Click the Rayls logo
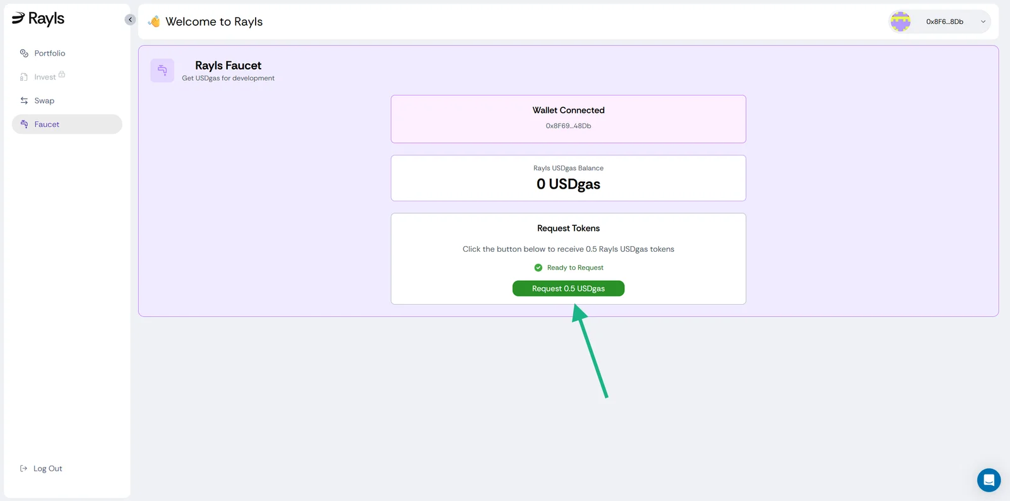1010x501 pixels. tap(38, 19)
